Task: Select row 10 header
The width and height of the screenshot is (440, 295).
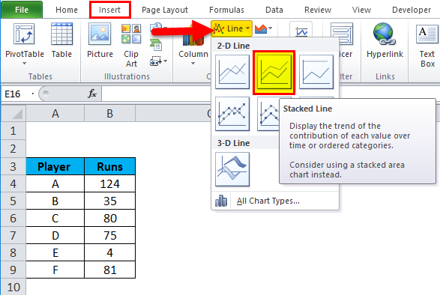Action: 13,287
